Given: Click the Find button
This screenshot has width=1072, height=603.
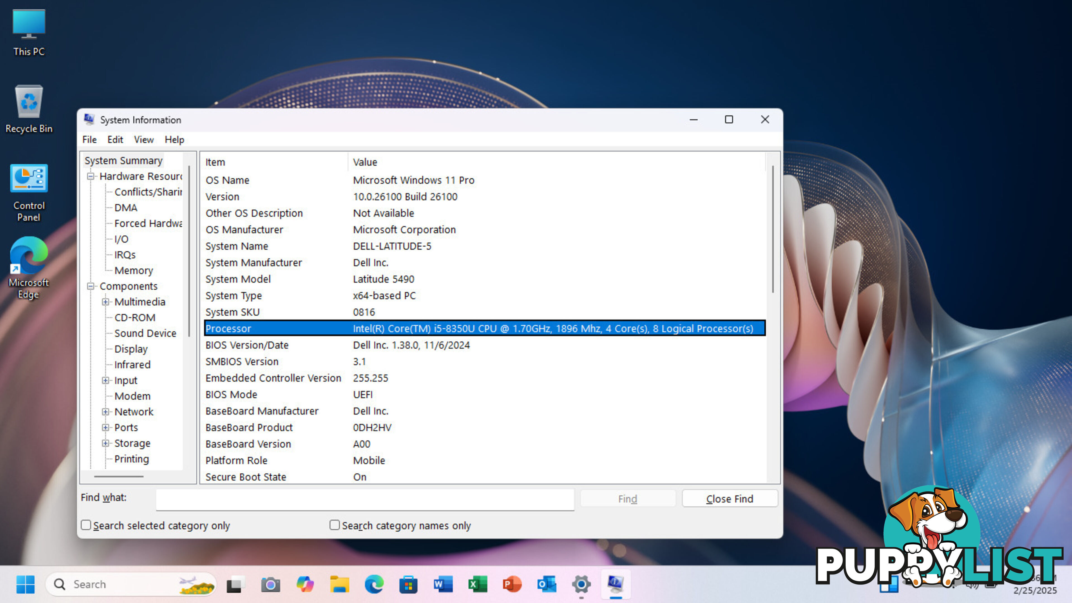Looking at the screenshot, I should click(628, 499).
